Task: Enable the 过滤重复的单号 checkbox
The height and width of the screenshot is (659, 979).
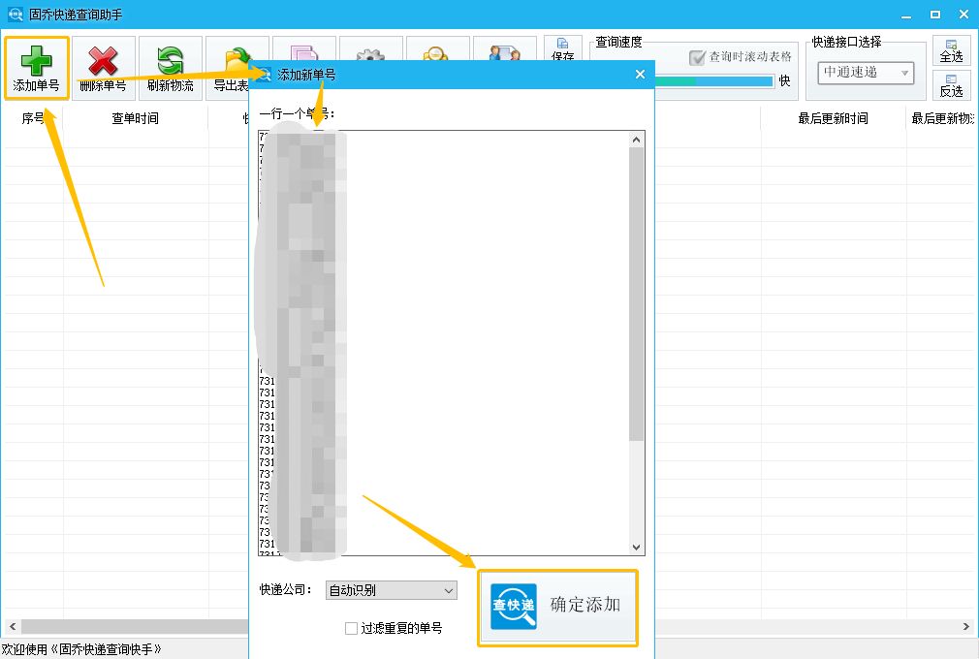Action: point(350,628)
